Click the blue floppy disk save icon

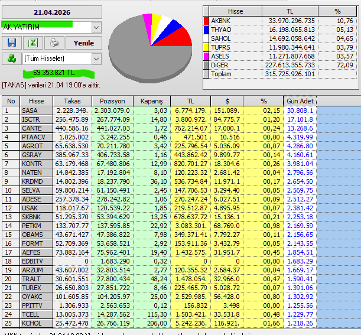[x=12, y=43]
